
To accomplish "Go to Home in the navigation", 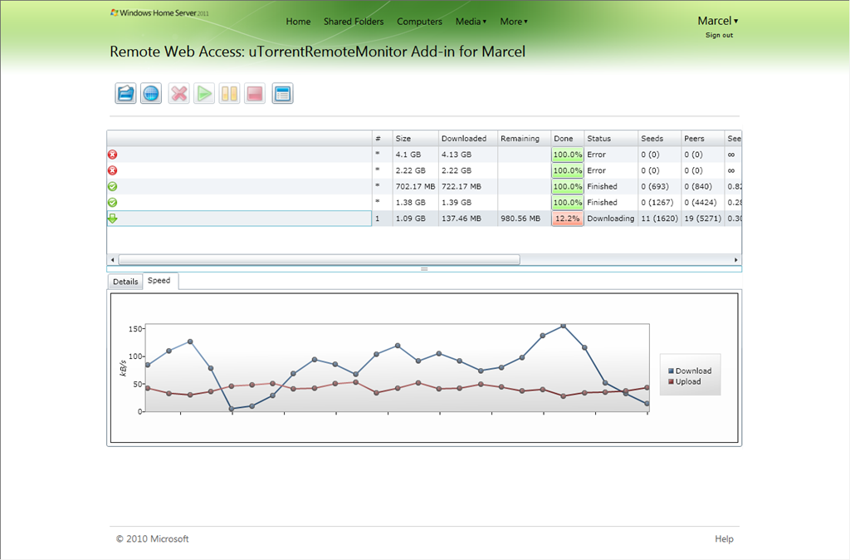I will coord(298,22).
